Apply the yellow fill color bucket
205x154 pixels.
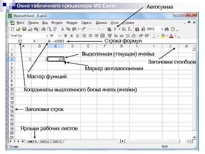[x=163, y=36]
